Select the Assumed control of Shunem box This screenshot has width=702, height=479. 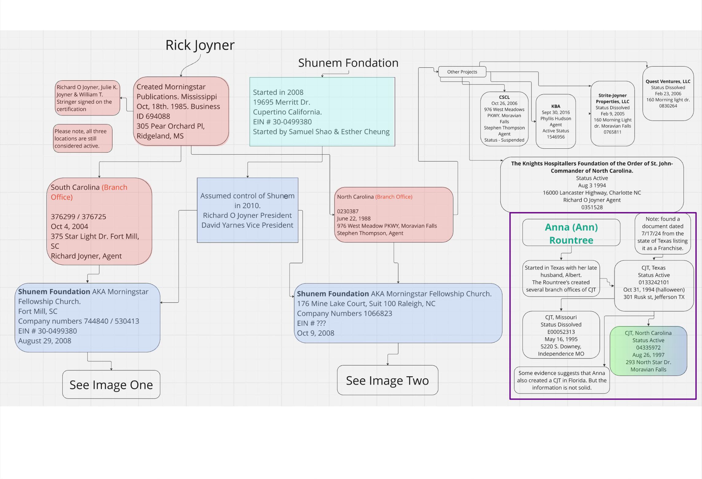(247, 210)
